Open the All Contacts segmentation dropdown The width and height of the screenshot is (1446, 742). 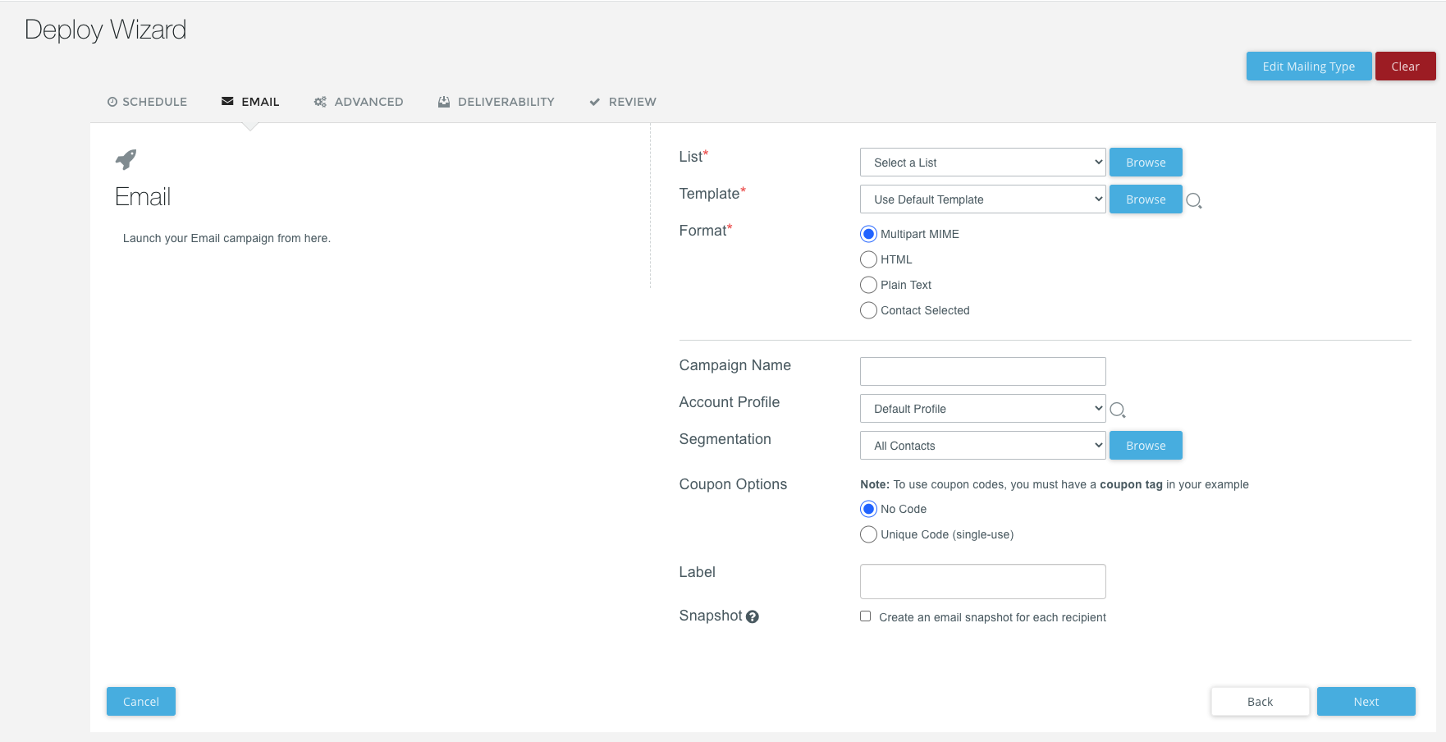[982, 446]
